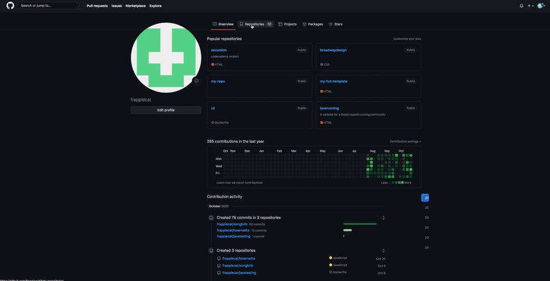Go to Marketplace
The image size is (550, 281).
(136, 6)
